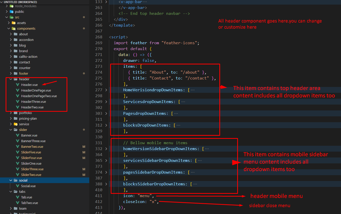341x214 pixels.
Task: Click the Vue icon next to Banner.vue
Action: 18,135
